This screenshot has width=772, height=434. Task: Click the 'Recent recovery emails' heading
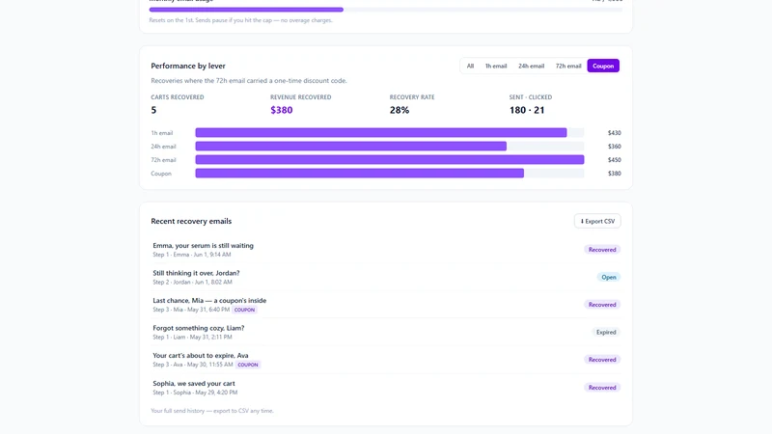coord(191,222)
